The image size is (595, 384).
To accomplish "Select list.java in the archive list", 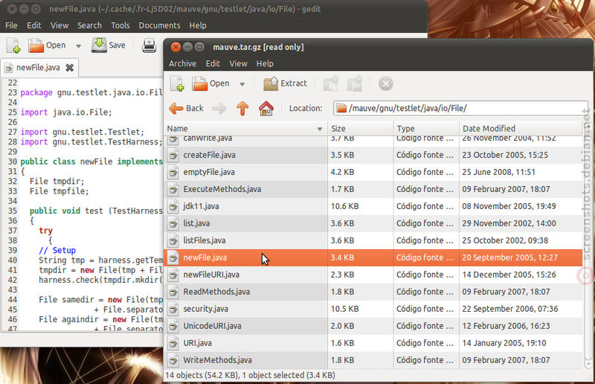I will (x=373, y=223).
